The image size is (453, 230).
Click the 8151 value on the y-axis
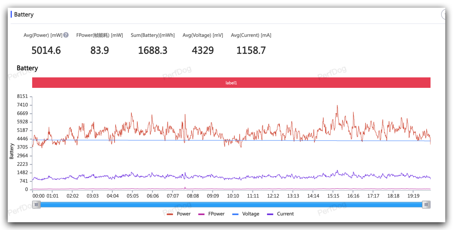22,96
